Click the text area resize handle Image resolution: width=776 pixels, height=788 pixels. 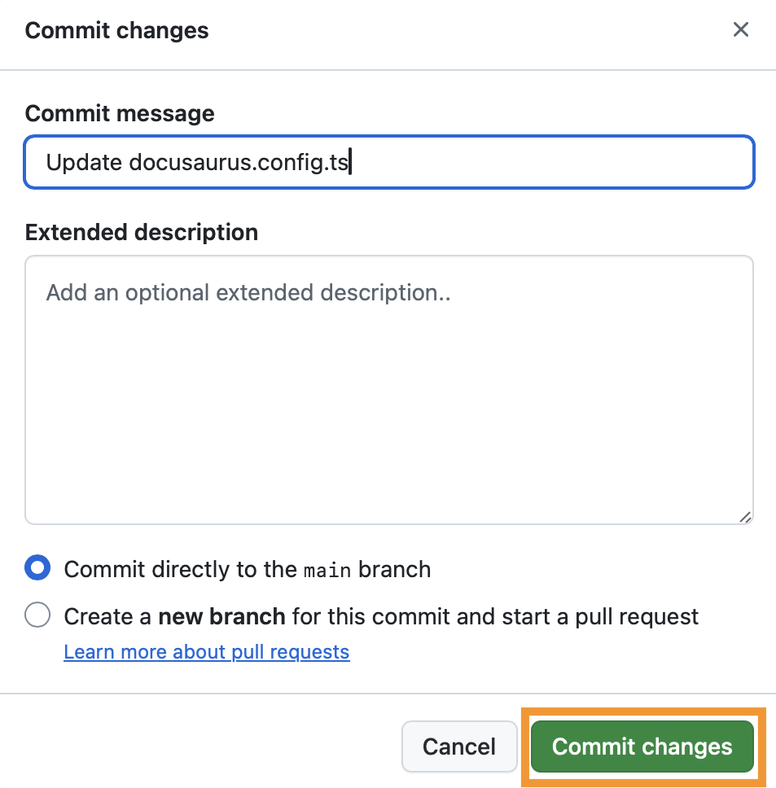pos(745,516)
